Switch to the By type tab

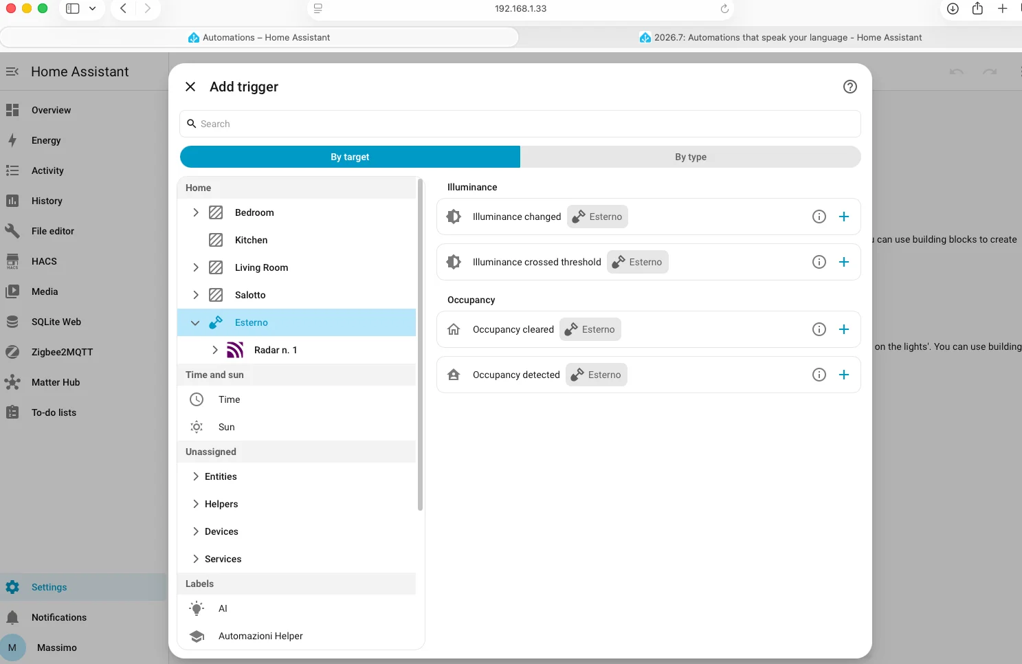pyautogui.click(x=690, y=157)
